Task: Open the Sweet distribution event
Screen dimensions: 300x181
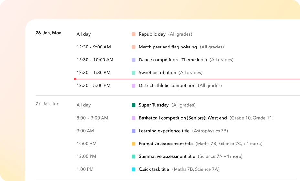Action: [x=157, y=72]
